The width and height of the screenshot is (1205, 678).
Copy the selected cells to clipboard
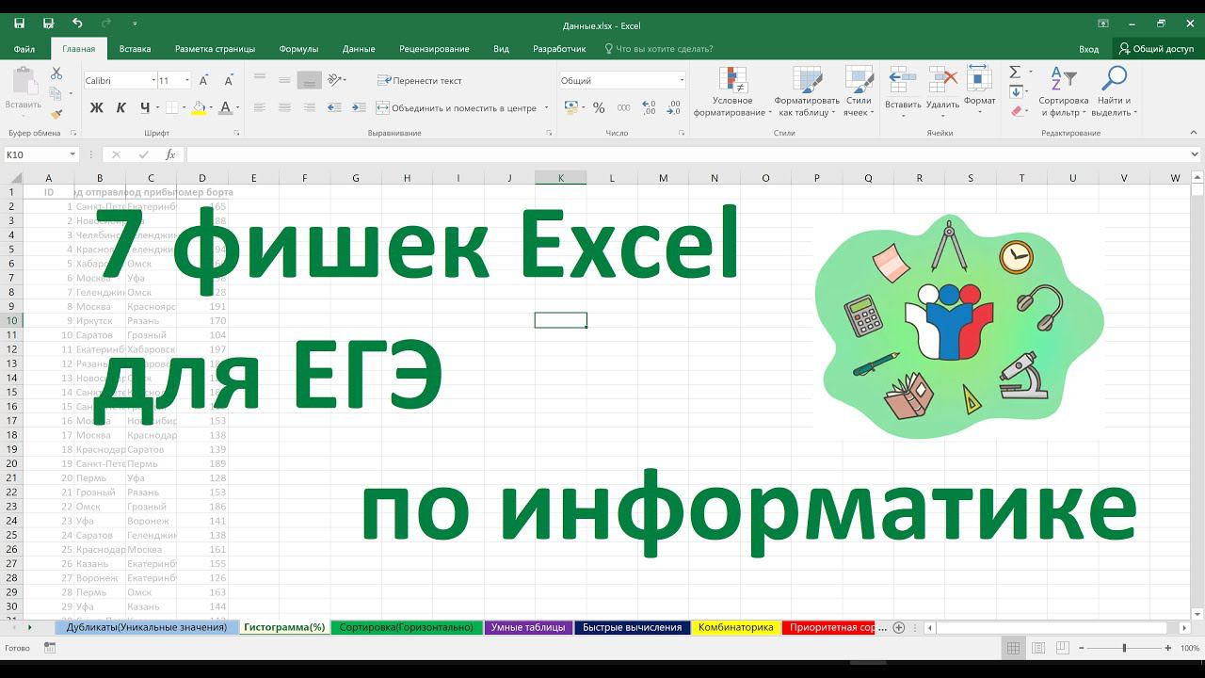pos(56,93)
